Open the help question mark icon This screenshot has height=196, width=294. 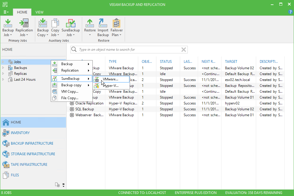tap(290, 12)
